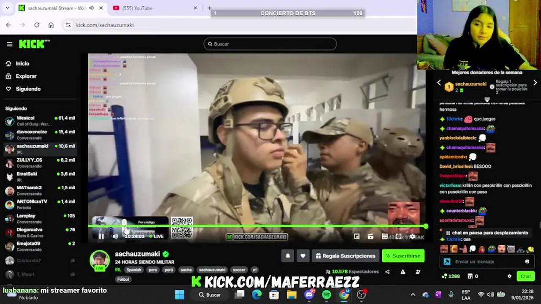Click the Spanish tag

coord(134,270)
